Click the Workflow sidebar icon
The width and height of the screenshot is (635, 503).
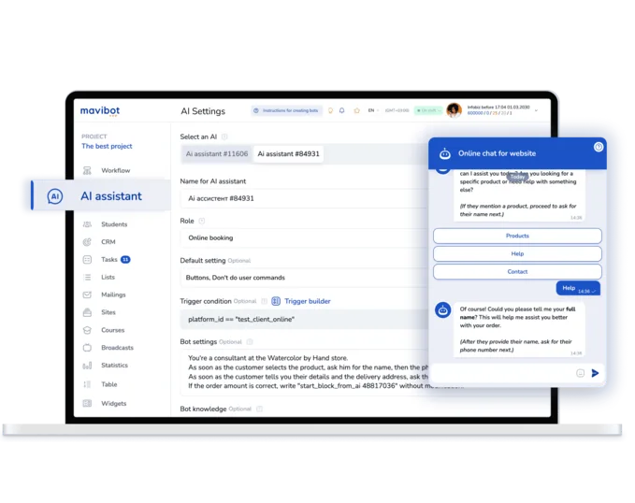point(87,170)
